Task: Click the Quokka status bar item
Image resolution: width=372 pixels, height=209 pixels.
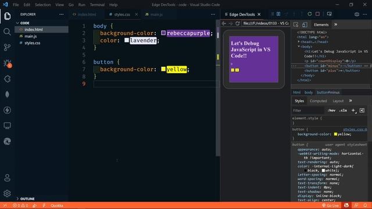Action: 57,206
